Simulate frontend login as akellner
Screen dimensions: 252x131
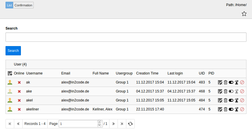point(237,109)
